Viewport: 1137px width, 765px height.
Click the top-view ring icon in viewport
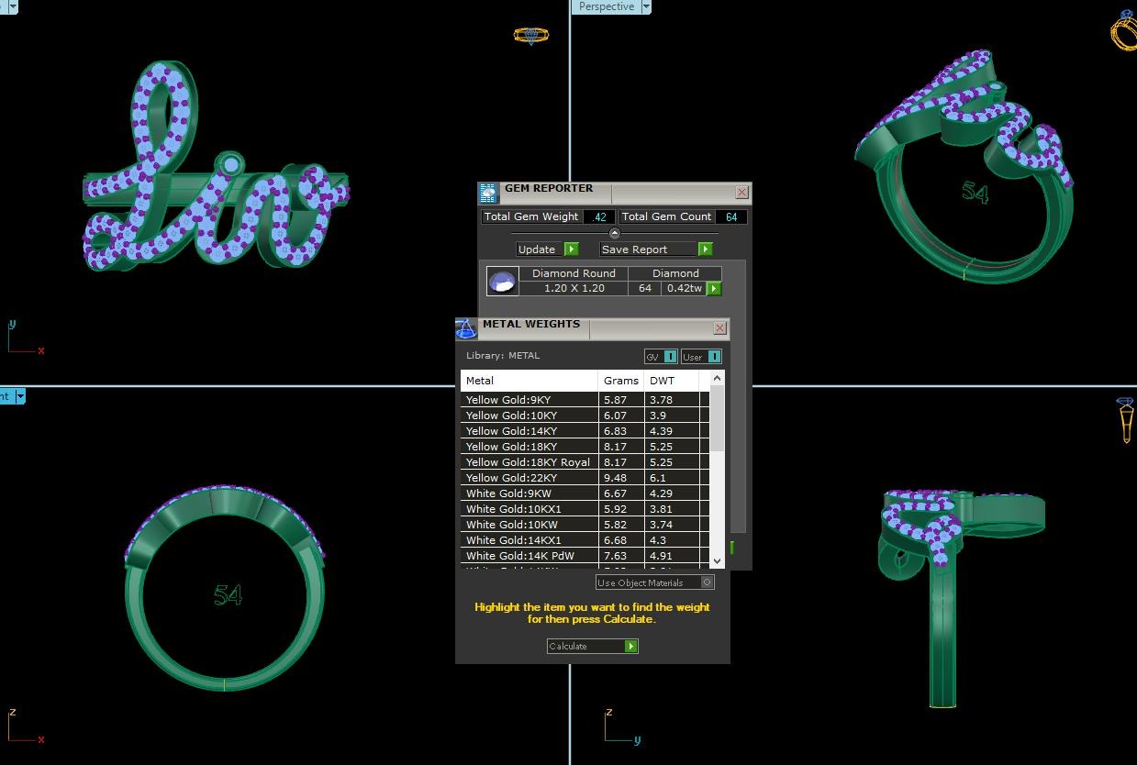530,36
